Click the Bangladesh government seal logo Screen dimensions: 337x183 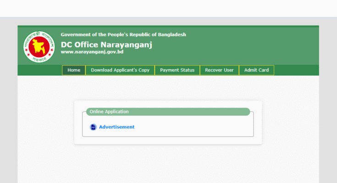(39, 46)
